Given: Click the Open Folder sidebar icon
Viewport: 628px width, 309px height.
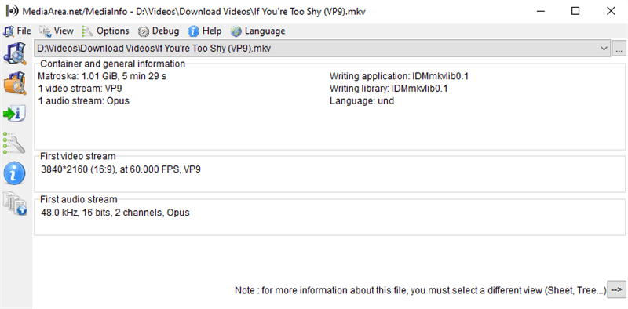Looking at the screenshot, I should pyautogui.click(x=15, y=83).
